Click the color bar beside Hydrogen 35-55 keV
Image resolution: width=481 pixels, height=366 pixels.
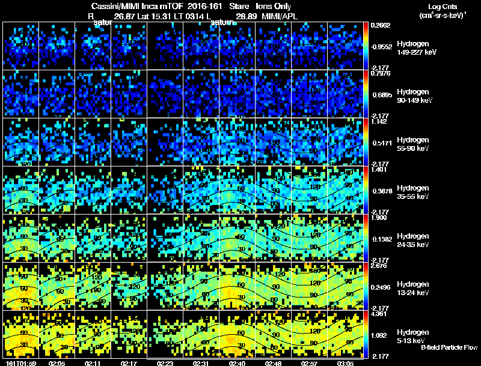366,191
